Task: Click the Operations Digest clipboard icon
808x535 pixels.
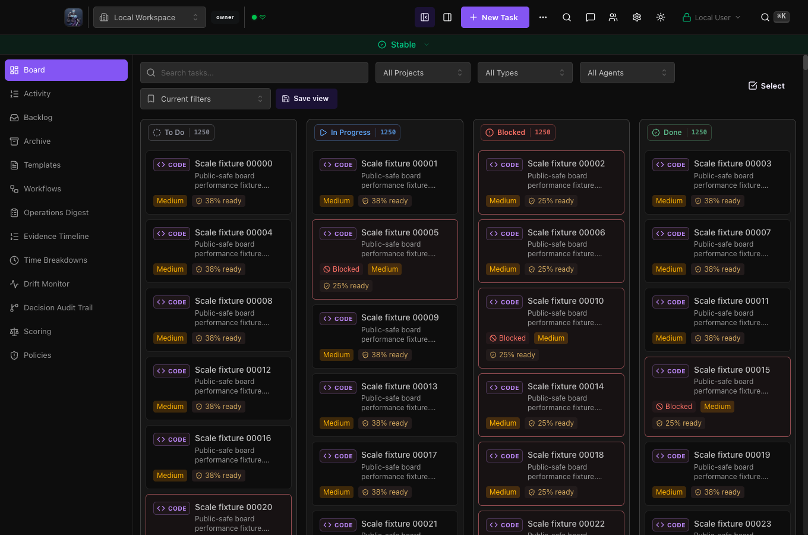Action: pos(14,213)
